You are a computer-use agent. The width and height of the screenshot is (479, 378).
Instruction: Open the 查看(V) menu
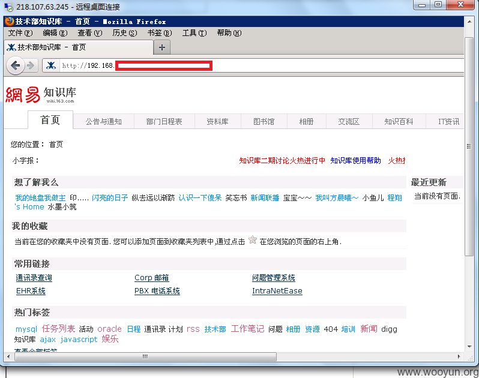click(90, 32)
